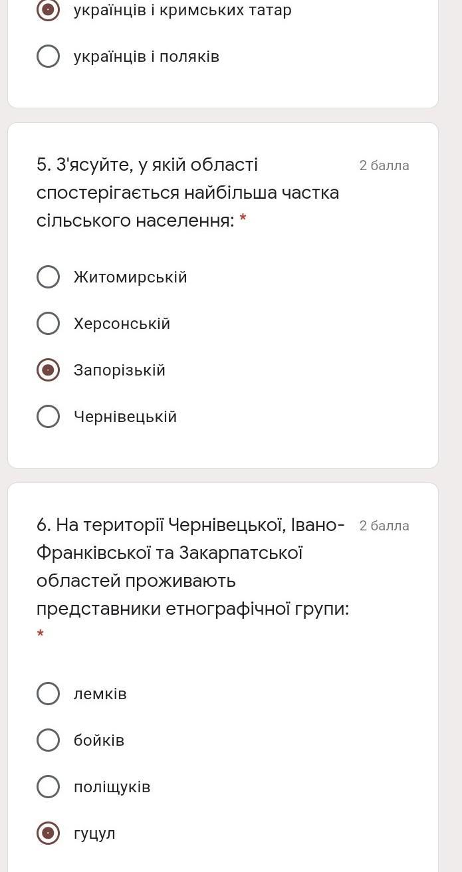The image size is (462, 872).
Task: Pick the Чернівецькій radio button
Action: tap(48, 417)
